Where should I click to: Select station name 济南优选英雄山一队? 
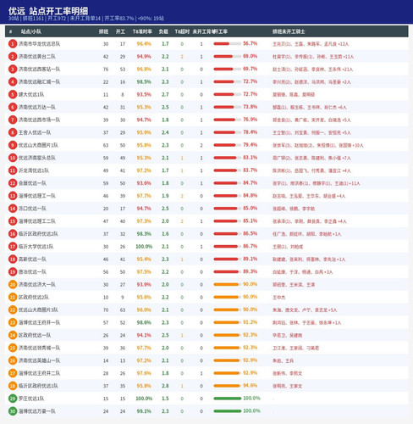(39, 360)
